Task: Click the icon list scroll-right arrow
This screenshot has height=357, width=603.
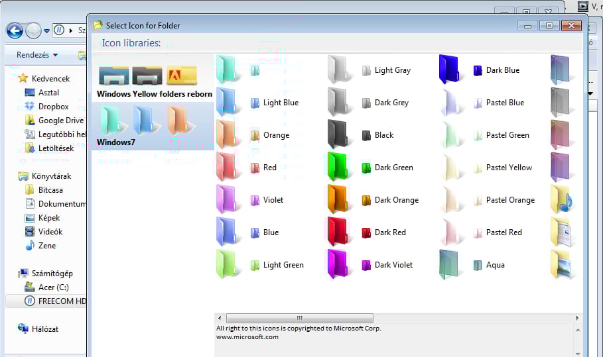Action: coord(577,318)
